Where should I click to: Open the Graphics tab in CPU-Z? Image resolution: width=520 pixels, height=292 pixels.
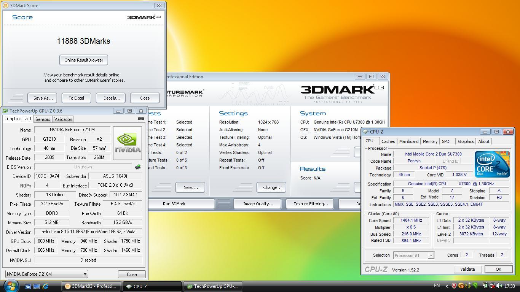coord(466,141)
